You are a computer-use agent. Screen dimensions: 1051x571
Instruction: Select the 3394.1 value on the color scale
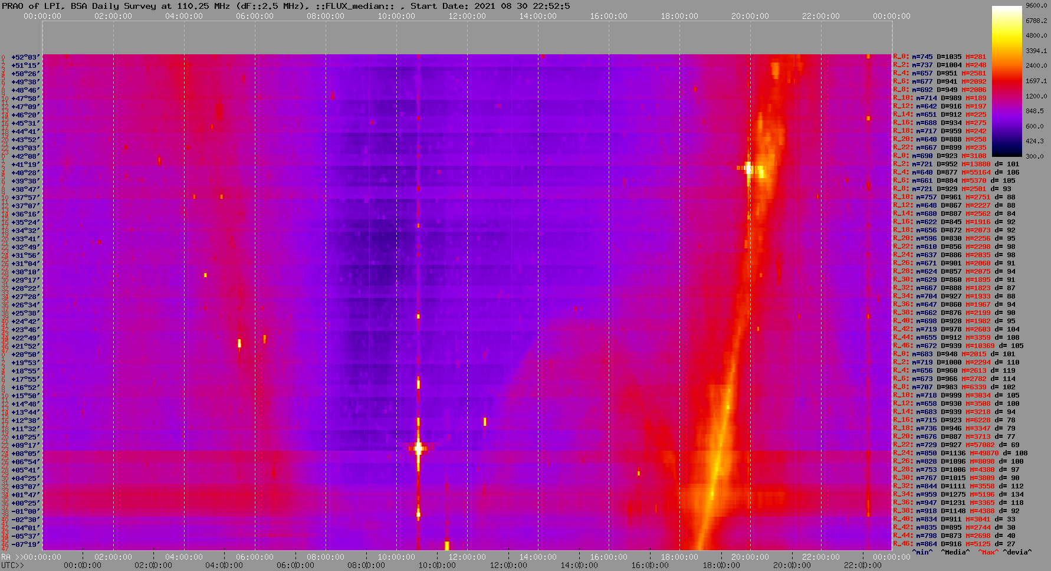[x=1036, y=51]
